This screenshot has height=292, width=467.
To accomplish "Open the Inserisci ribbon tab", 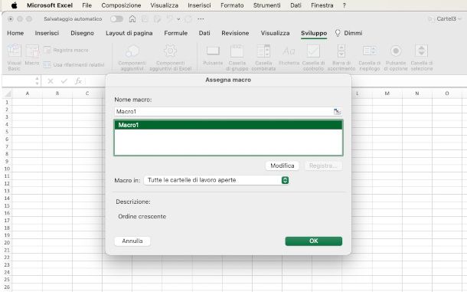I will pyautogui.click(x=47, y=33).
